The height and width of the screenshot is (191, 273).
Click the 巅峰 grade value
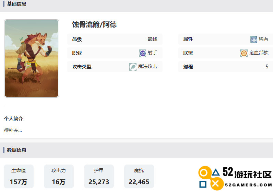tap(152, 39)
